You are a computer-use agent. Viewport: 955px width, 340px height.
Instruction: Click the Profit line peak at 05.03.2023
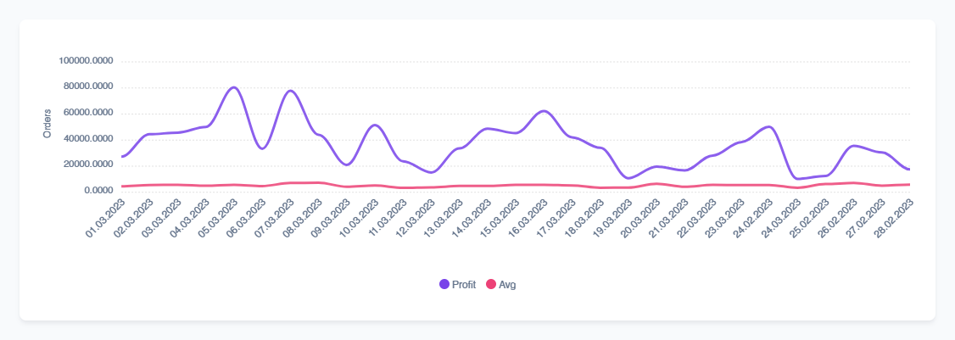[234, 87]
